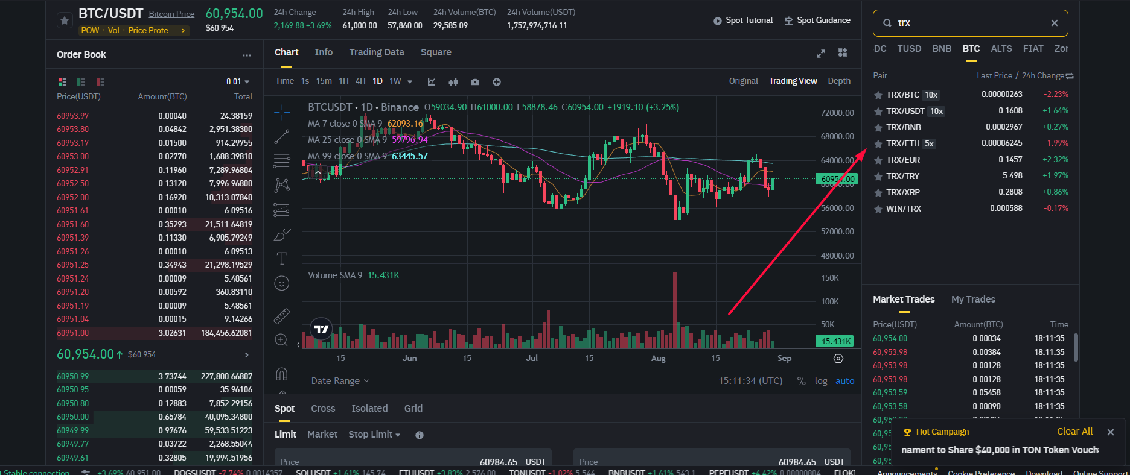The height and width of the screenshot is (475, 1130).
Task: Toggle the magnet mode tool
Action: (x=281, y=374)
